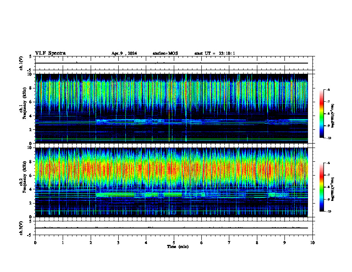Click the "7" minute tick label
The width and height of the screenshot is (352, 272).
pyautogui.click(x=229, y=243)
